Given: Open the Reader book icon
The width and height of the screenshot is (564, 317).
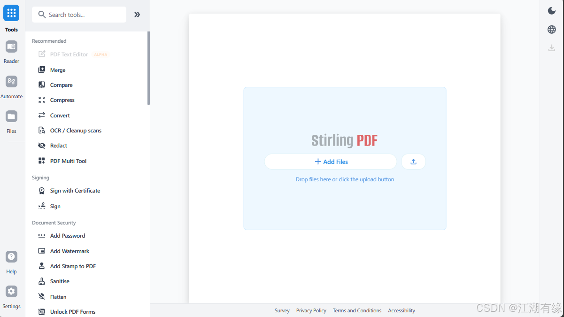Looking at the screenshot, I should pos(11,46).
